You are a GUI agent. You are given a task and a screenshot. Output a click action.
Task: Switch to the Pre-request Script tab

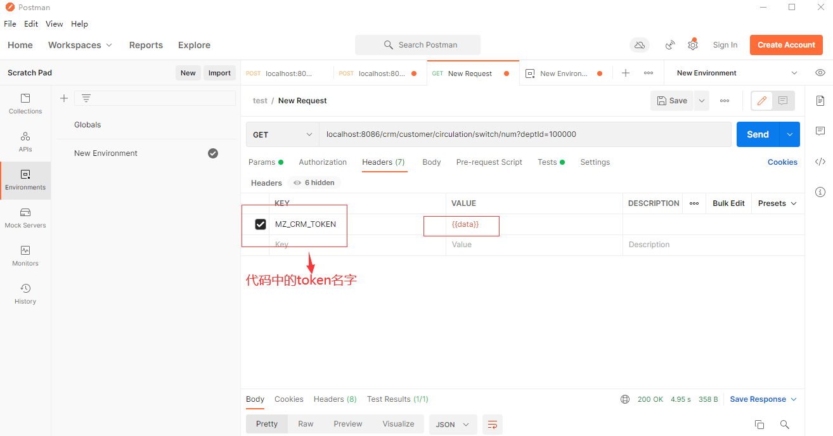click(489, 162)
